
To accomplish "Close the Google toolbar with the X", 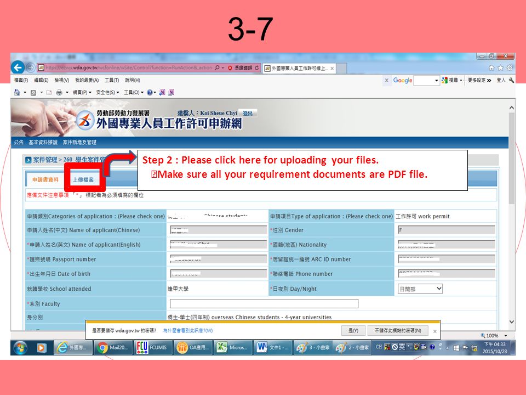I will (386, 80).
